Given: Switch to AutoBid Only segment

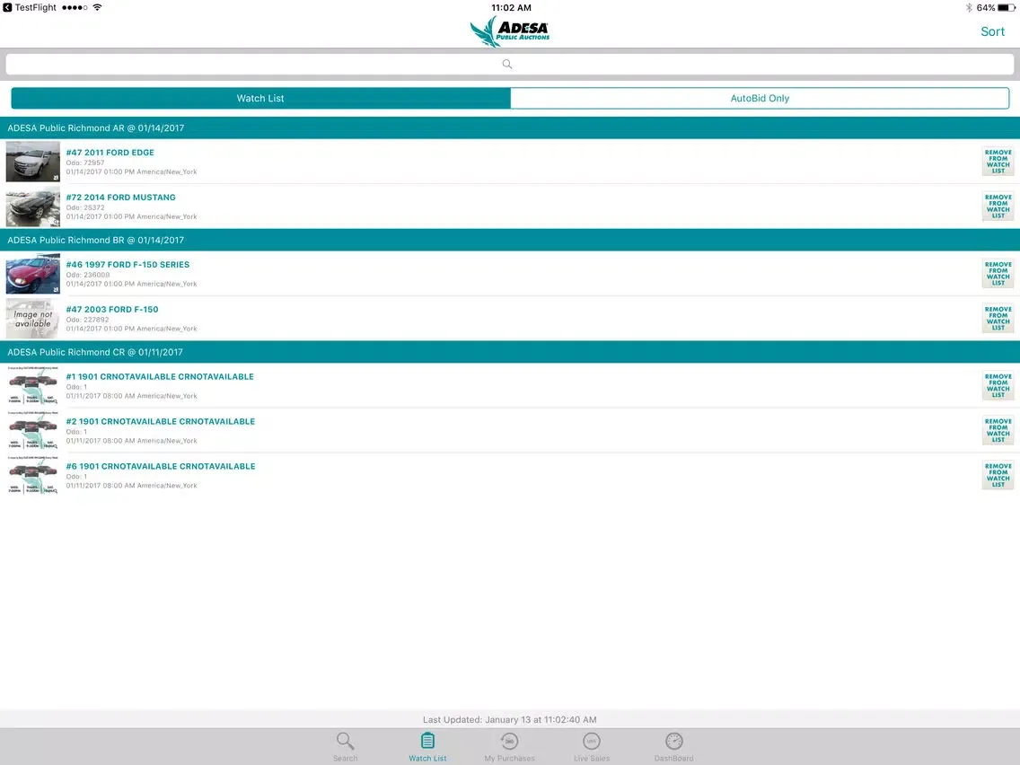Looking at the screenshot, I should coord(760,98).
